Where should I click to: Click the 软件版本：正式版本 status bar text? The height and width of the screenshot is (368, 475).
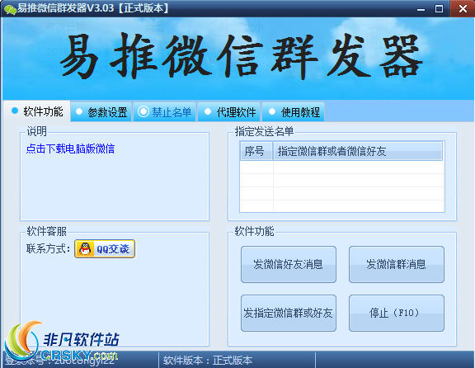click(x=208, y=361)
